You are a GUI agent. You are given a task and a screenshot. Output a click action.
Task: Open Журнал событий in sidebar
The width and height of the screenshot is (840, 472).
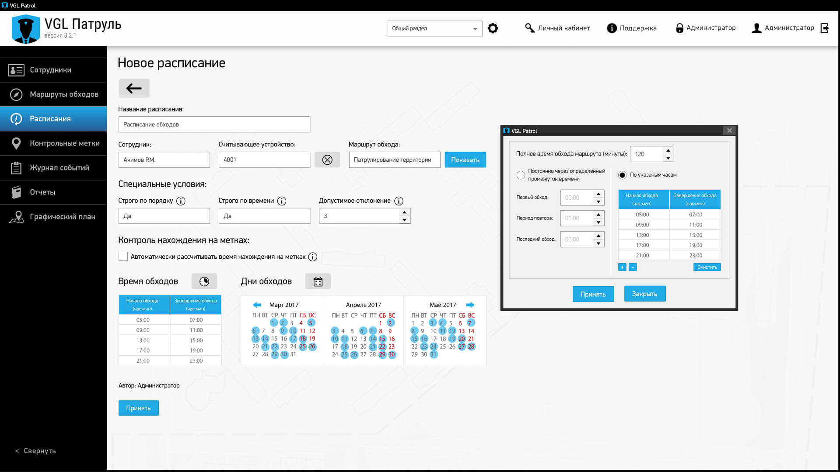click(53, 168)
